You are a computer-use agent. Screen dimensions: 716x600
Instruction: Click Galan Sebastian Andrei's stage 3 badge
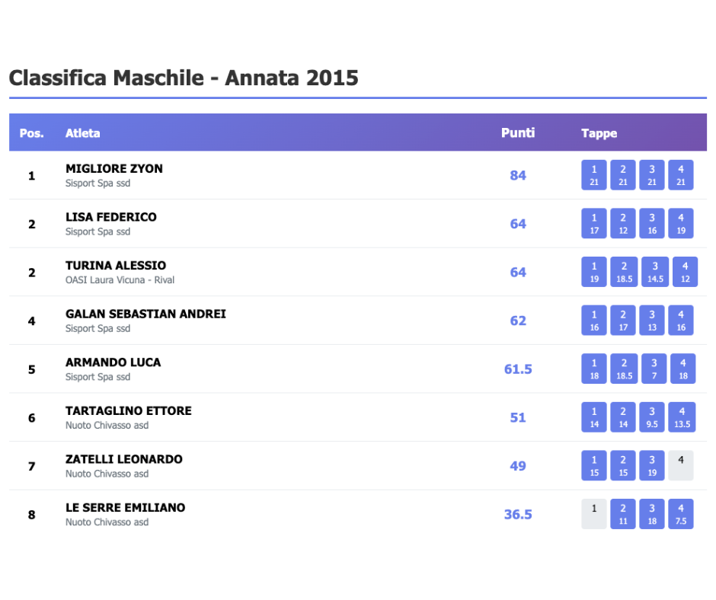652,321
